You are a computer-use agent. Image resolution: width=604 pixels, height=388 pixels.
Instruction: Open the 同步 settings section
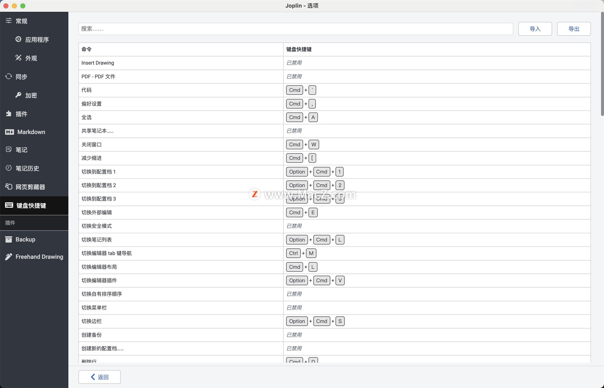click(34, 77)
